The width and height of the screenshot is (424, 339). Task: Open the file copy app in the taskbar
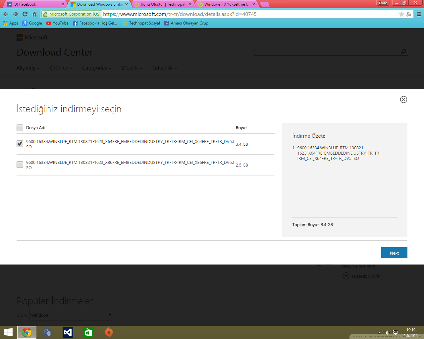[x=47, y=332]
